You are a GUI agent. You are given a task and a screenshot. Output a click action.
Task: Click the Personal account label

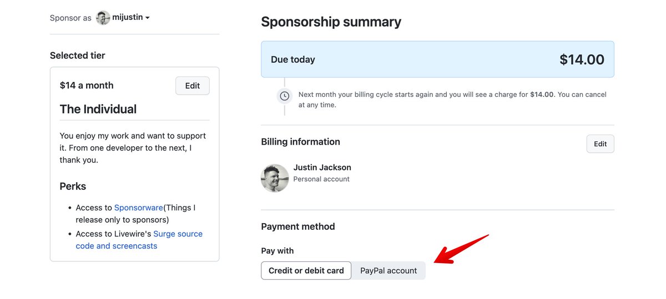point(321,179)
